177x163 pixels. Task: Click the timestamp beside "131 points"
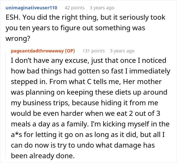[122, 51]
